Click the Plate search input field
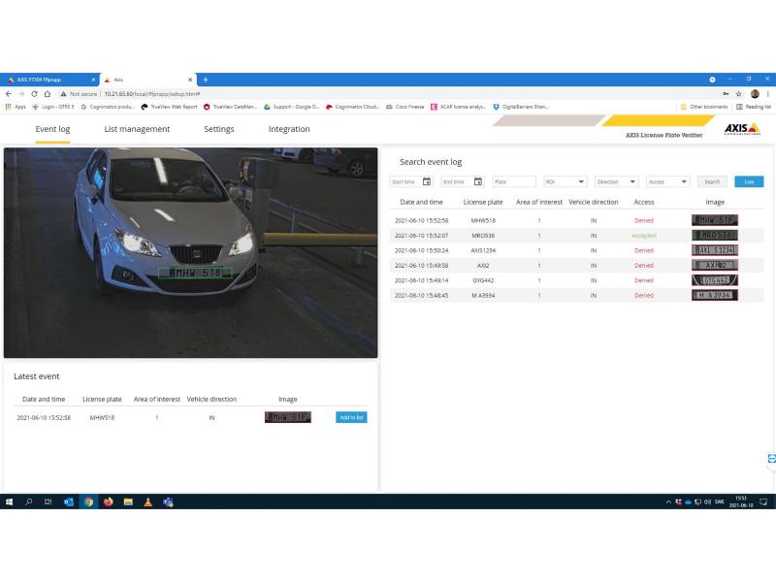The image size is (776, 582). tap(513, 181)
